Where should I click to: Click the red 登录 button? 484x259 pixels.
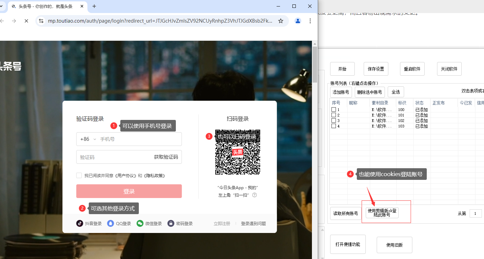[x=129, y=191]
